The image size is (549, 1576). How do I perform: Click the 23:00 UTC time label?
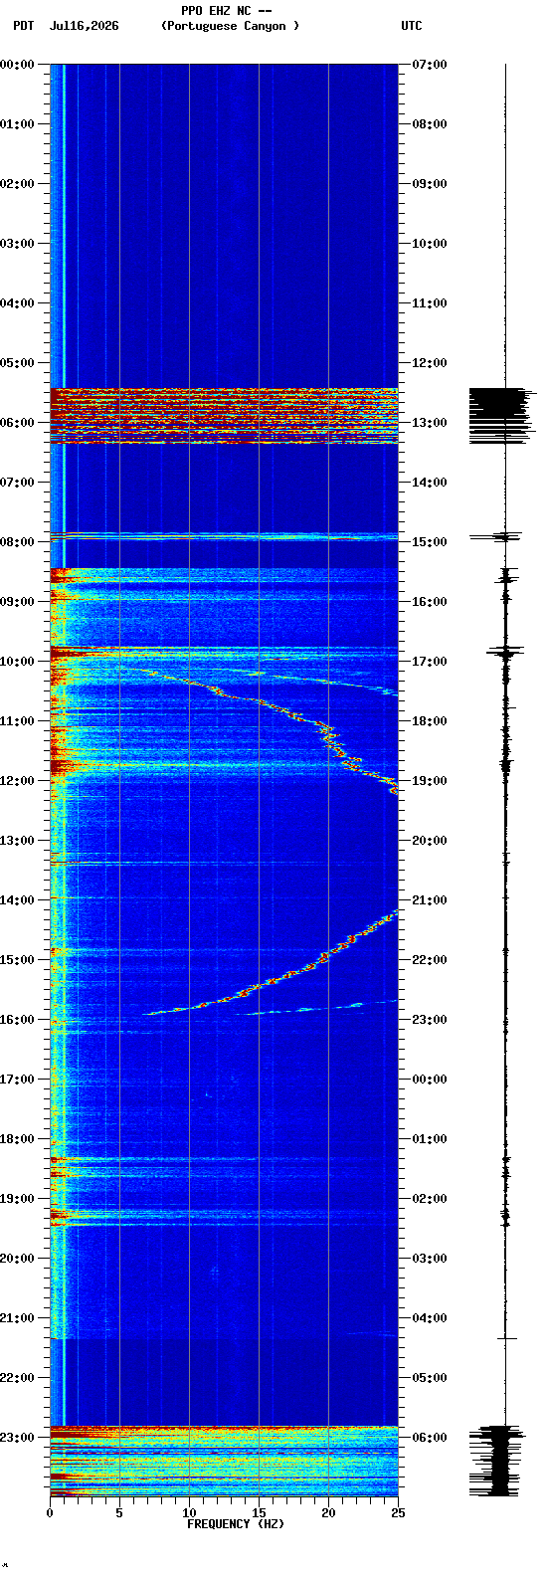[x=430, y=1020]
